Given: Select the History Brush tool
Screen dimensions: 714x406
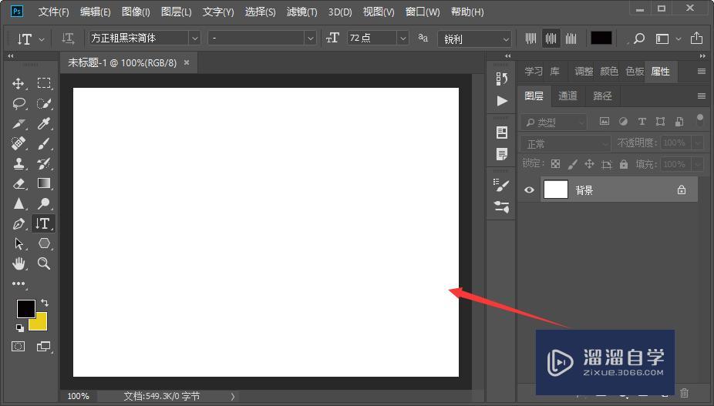Looking at the screenshot, I should (44, 163).
